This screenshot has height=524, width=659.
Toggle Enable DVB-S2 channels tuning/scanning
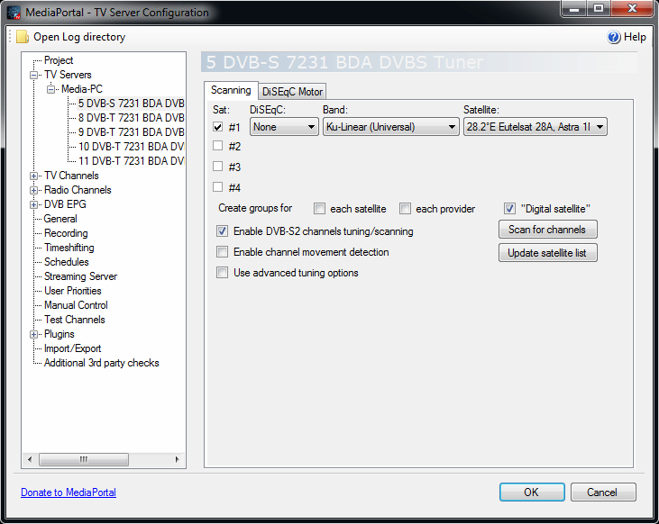click(222, 230)
